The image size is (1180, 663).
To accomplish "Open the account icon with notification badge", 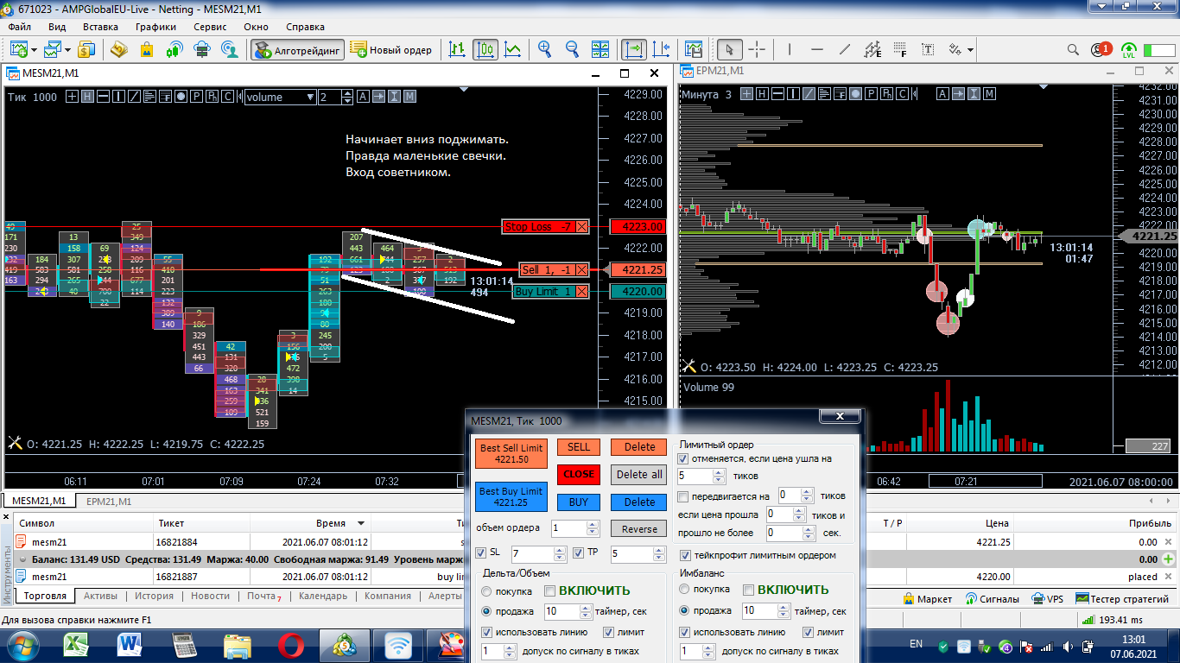I will click(1101, 49).
